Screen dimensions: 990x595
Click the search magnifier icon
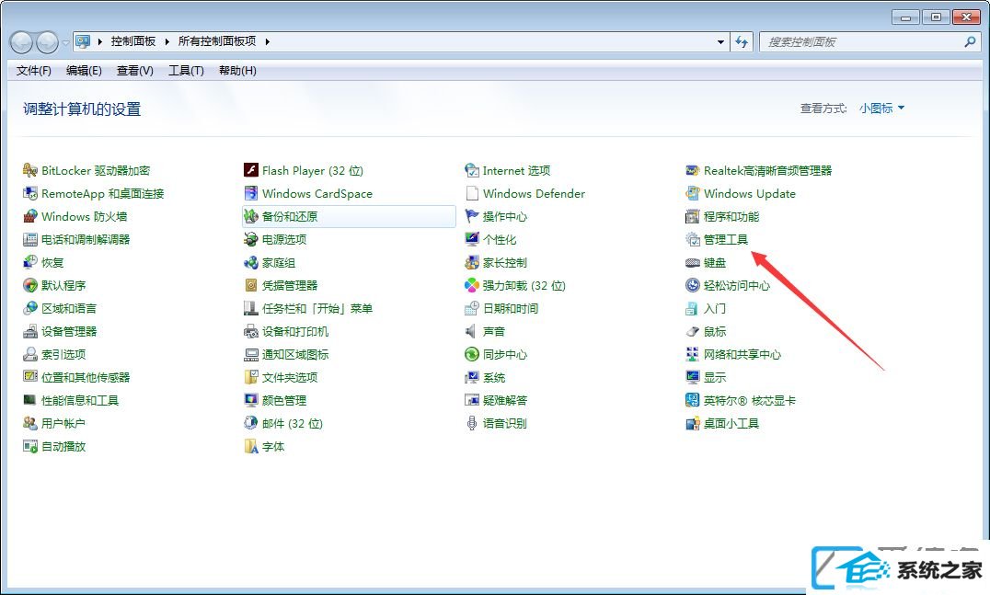click(970, 41)
